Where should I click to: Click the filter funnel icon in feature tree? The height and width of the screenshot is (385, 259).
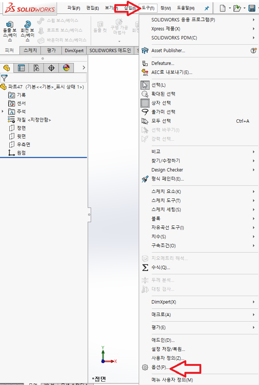4,78
